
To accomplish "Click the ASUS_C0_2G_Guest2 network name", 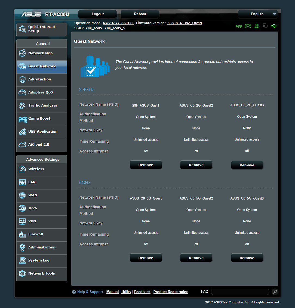I will tap(196, 105).
